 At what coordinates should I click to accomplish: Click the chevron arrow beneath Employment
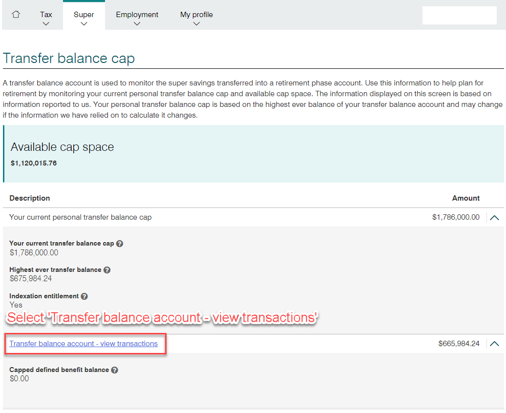137,24
